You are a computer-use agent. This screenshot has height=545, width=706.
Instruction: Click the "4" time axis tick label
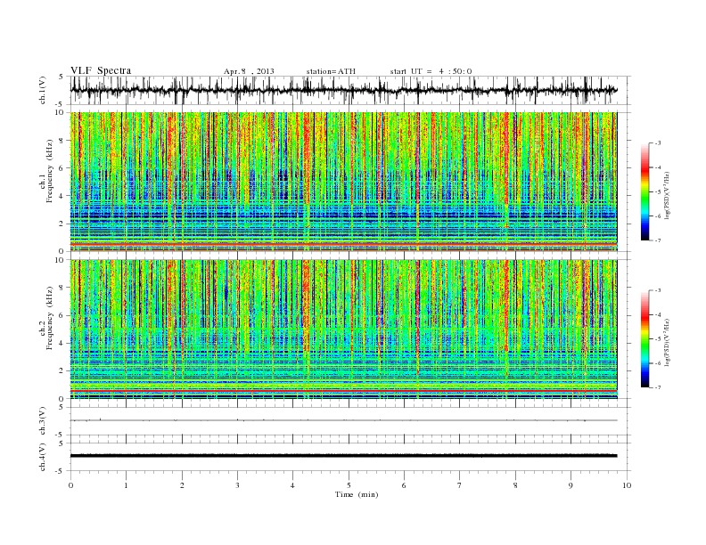tap(292, 485)
